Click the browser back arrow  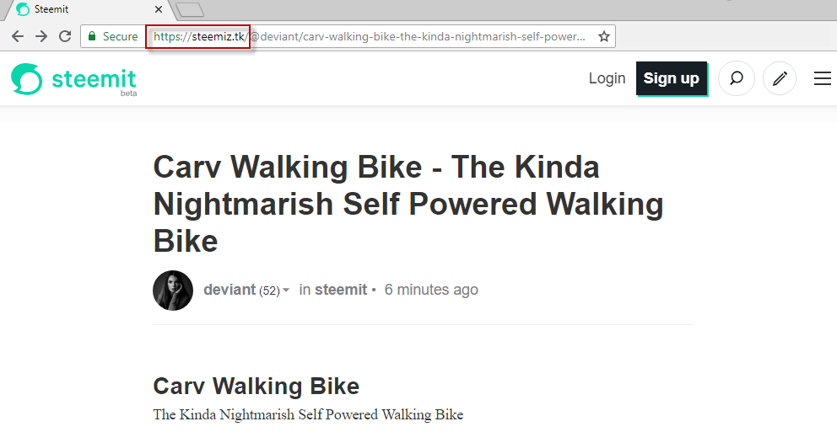pos(18,36)
